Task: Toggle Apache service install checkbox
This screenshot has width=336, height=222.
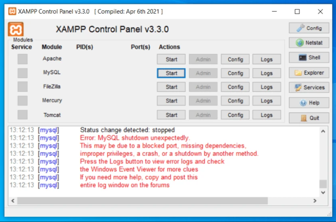Action: click(22, 59)
